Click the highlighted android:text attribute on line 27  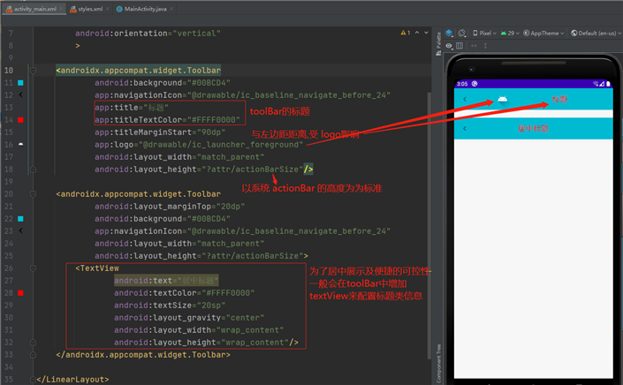tap(166, 281)
